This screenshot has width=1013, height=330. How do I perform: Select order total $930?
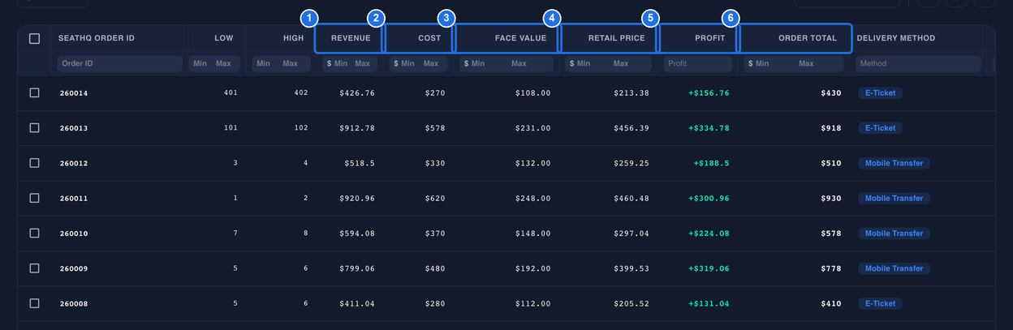point(831,199)
